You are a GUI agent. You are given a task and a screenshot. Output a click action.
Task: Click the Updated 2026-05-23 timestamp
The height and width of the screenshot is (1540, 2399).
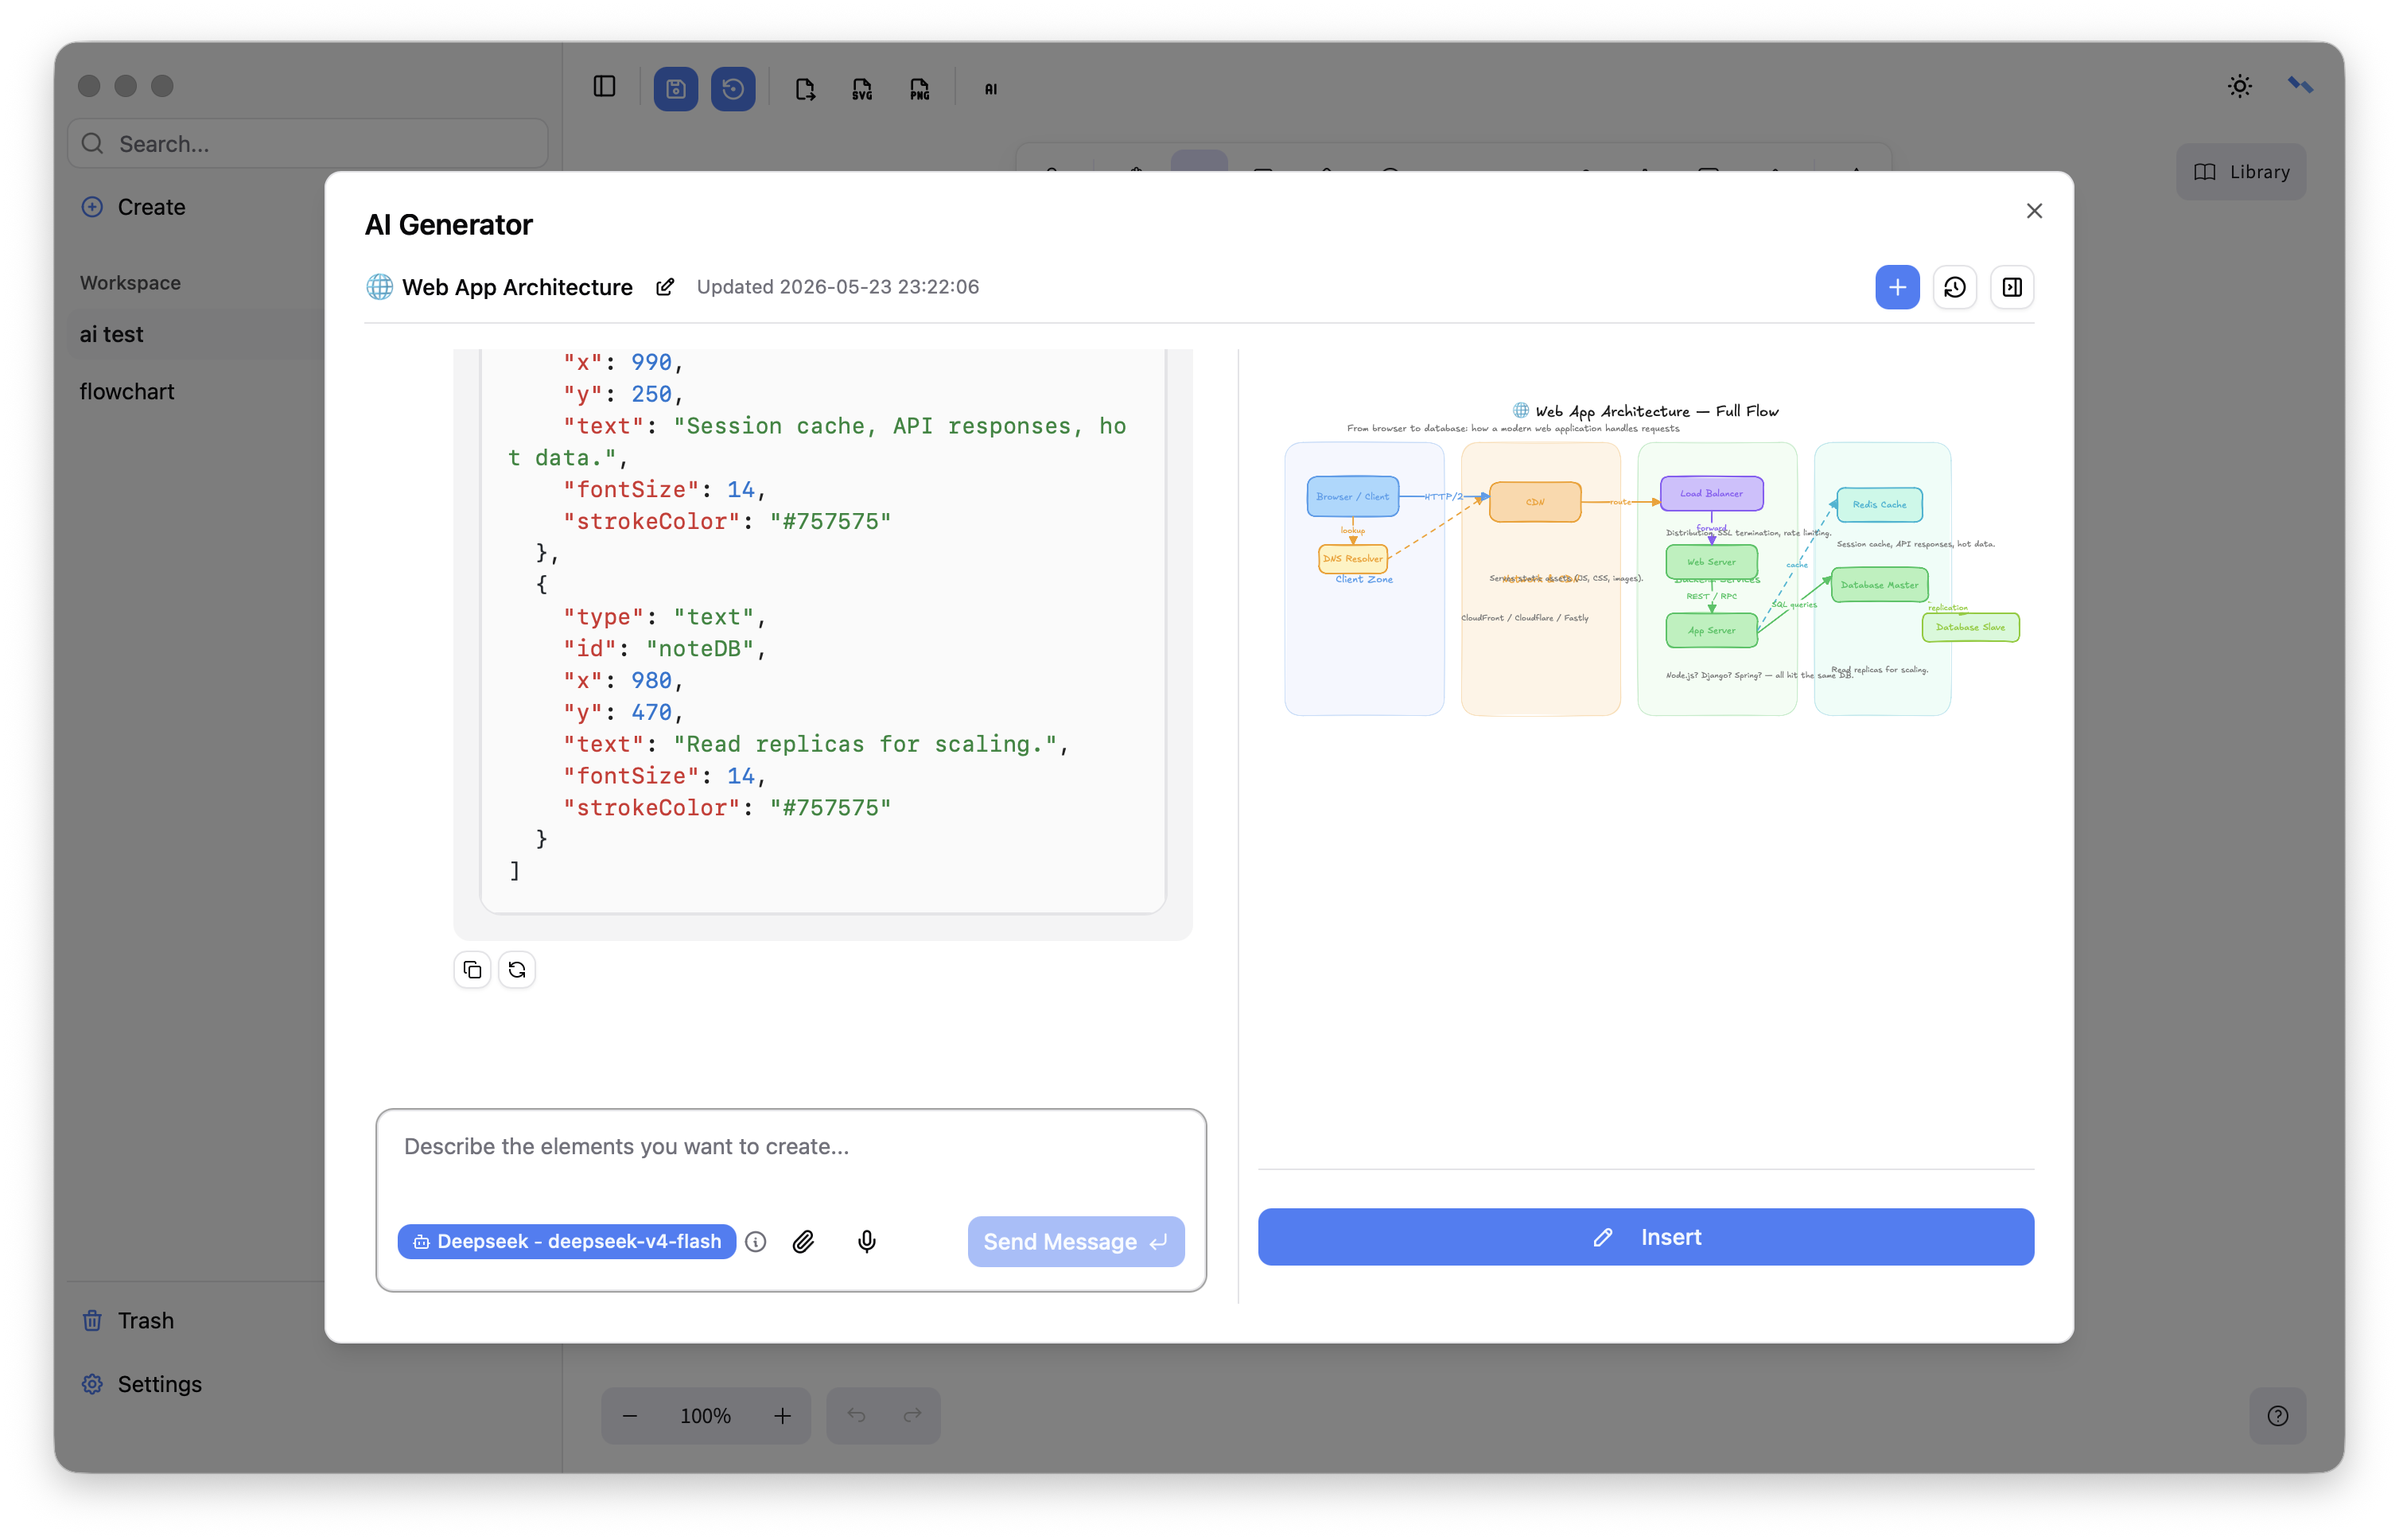click(837, 287)
